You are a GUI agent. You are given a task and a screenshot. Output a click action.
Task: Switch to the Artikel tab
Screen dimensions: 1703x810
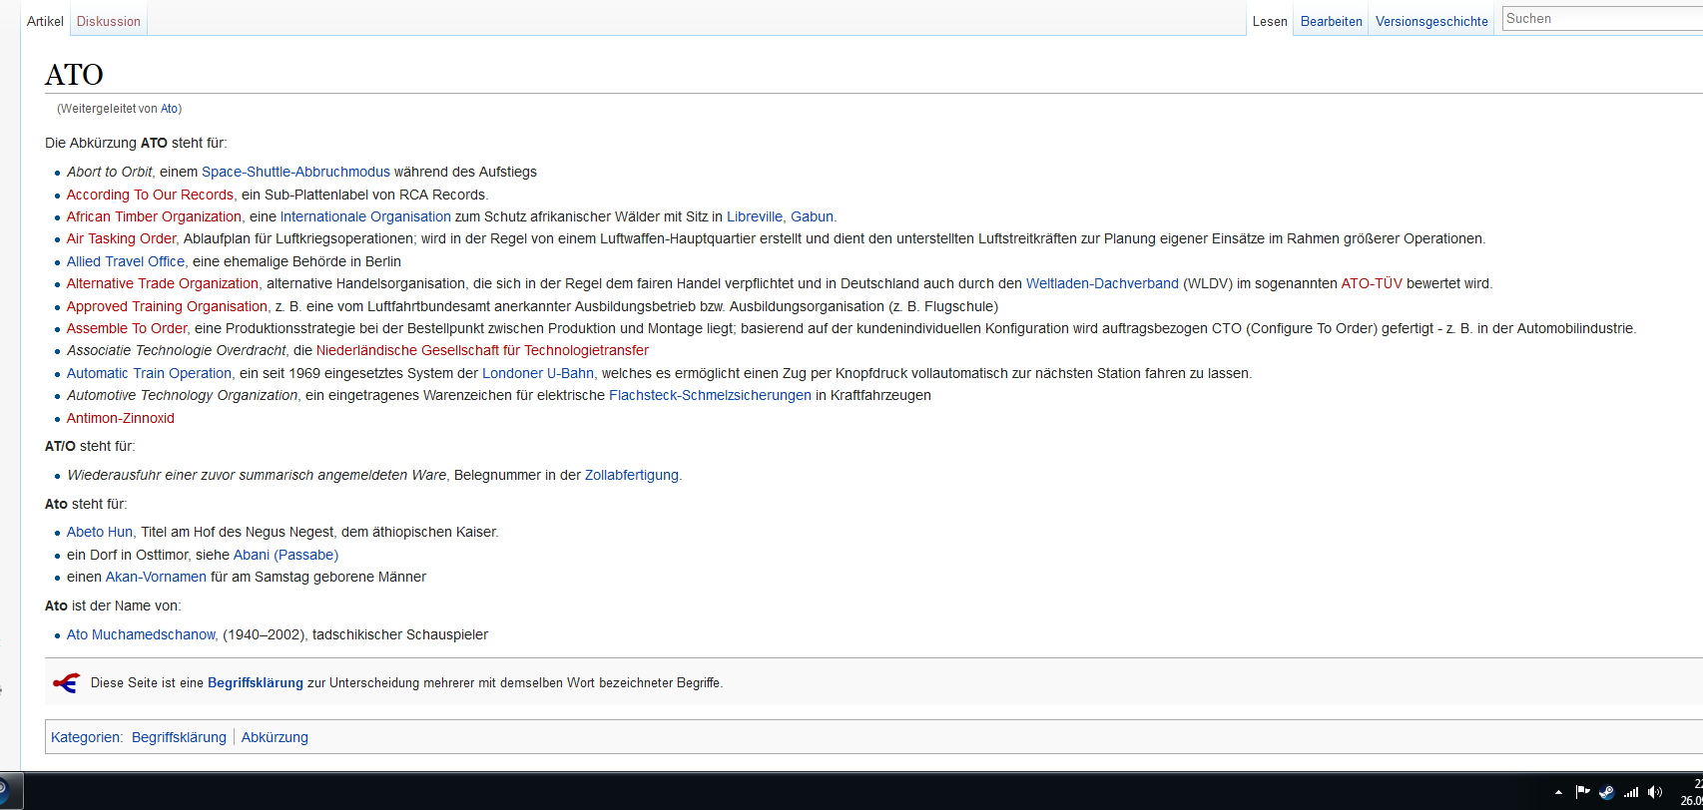click(45, 21)
